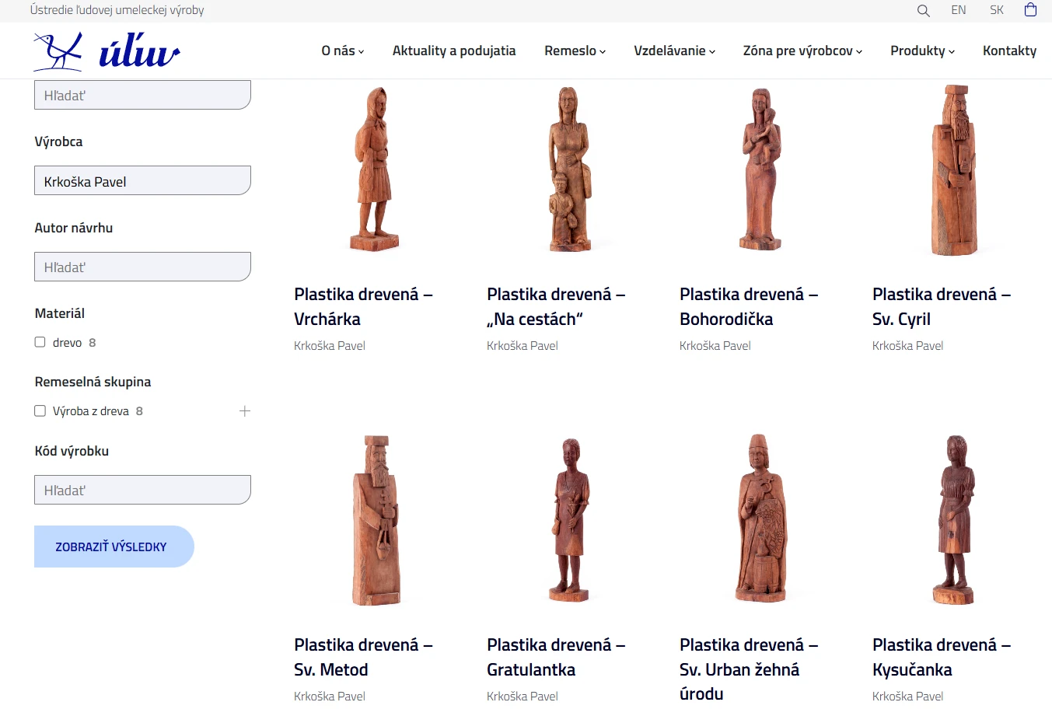This screenshot has height=709, width=1052.
Task: Tick the drevo material checkbox
Action: [x=40, y=342]
